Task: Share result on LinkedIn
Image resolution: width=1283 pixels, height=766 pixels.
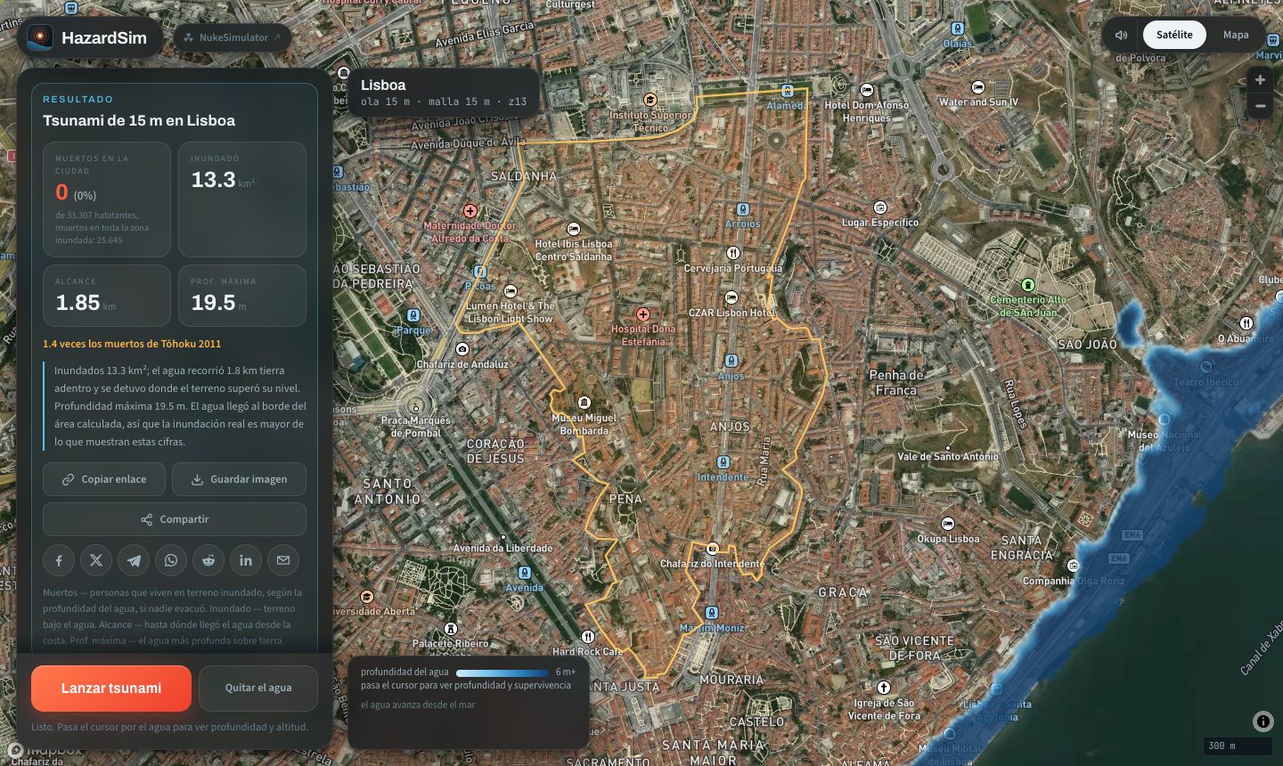Action: tap(246, 560)
